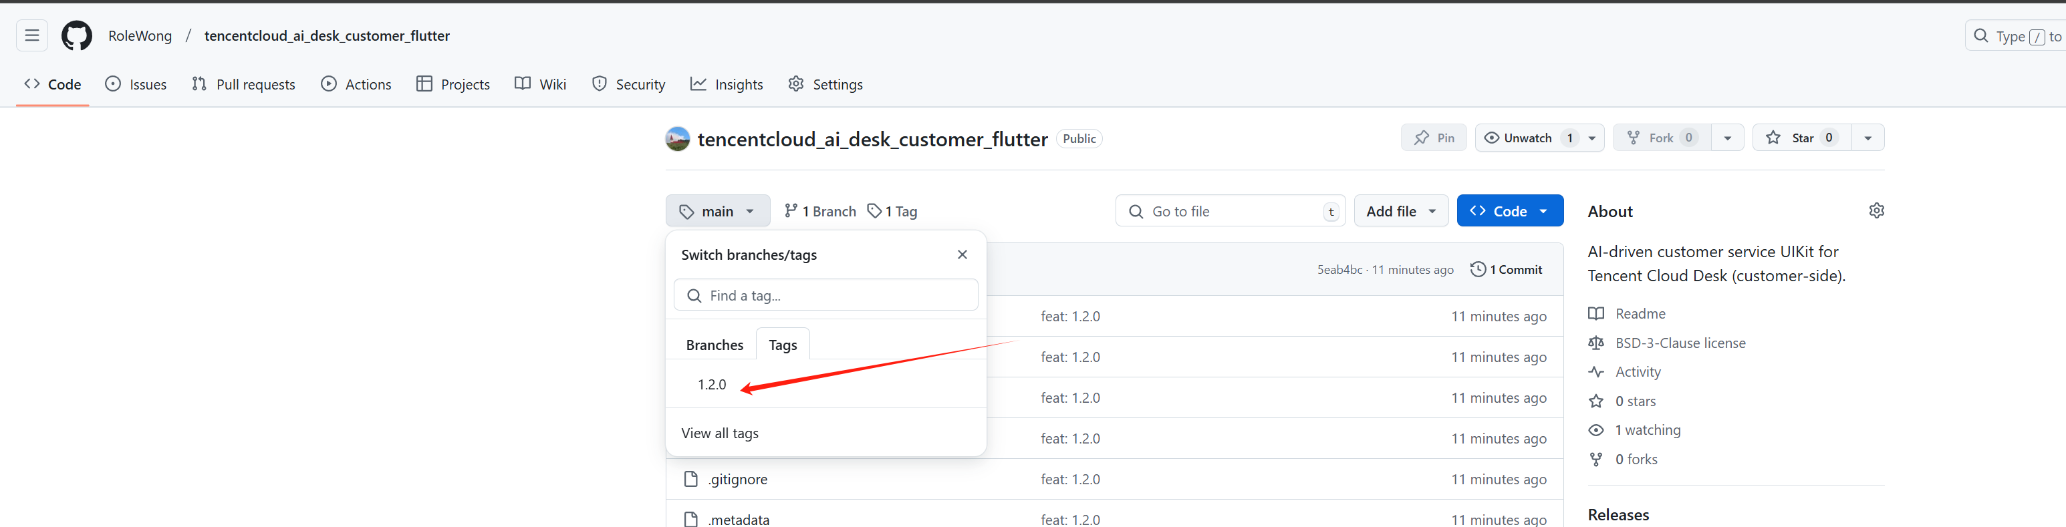Expand the Fork options dropdown arrow
This screenshot has width=2066, height=527.
[x=1728, y=138]
